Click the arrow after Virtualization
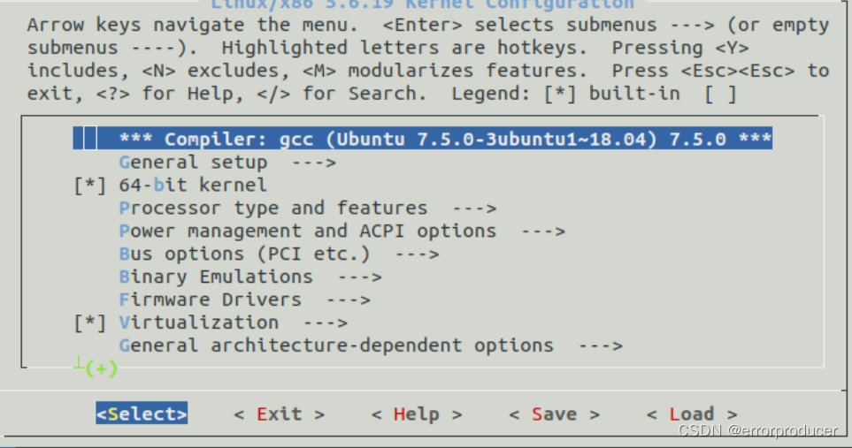852x448 pixels. click(325, 323)
